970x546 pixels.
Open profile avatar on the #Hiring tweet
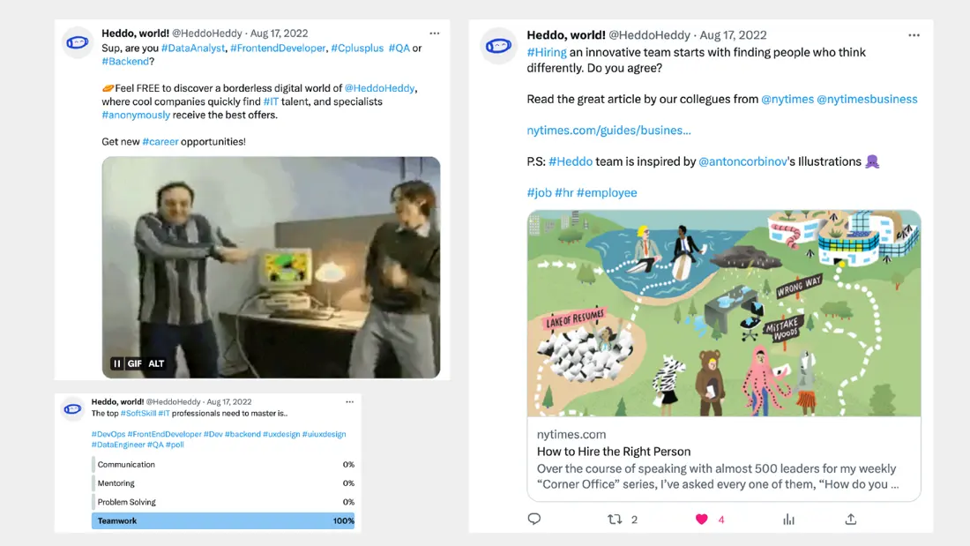point(498,46)
